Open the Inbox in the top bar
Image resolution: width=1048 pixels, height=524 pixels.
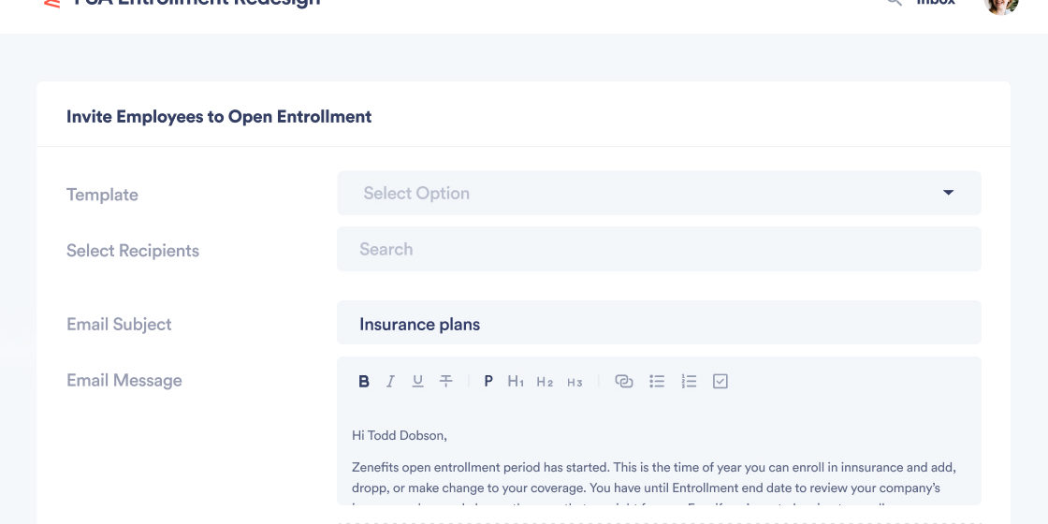tap(936, 3)
